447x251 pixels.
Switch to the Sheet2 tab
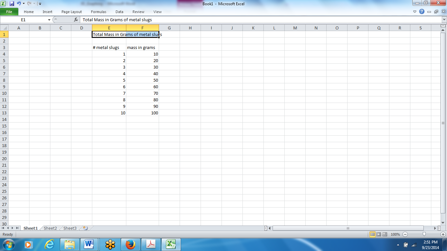(50, 228)
